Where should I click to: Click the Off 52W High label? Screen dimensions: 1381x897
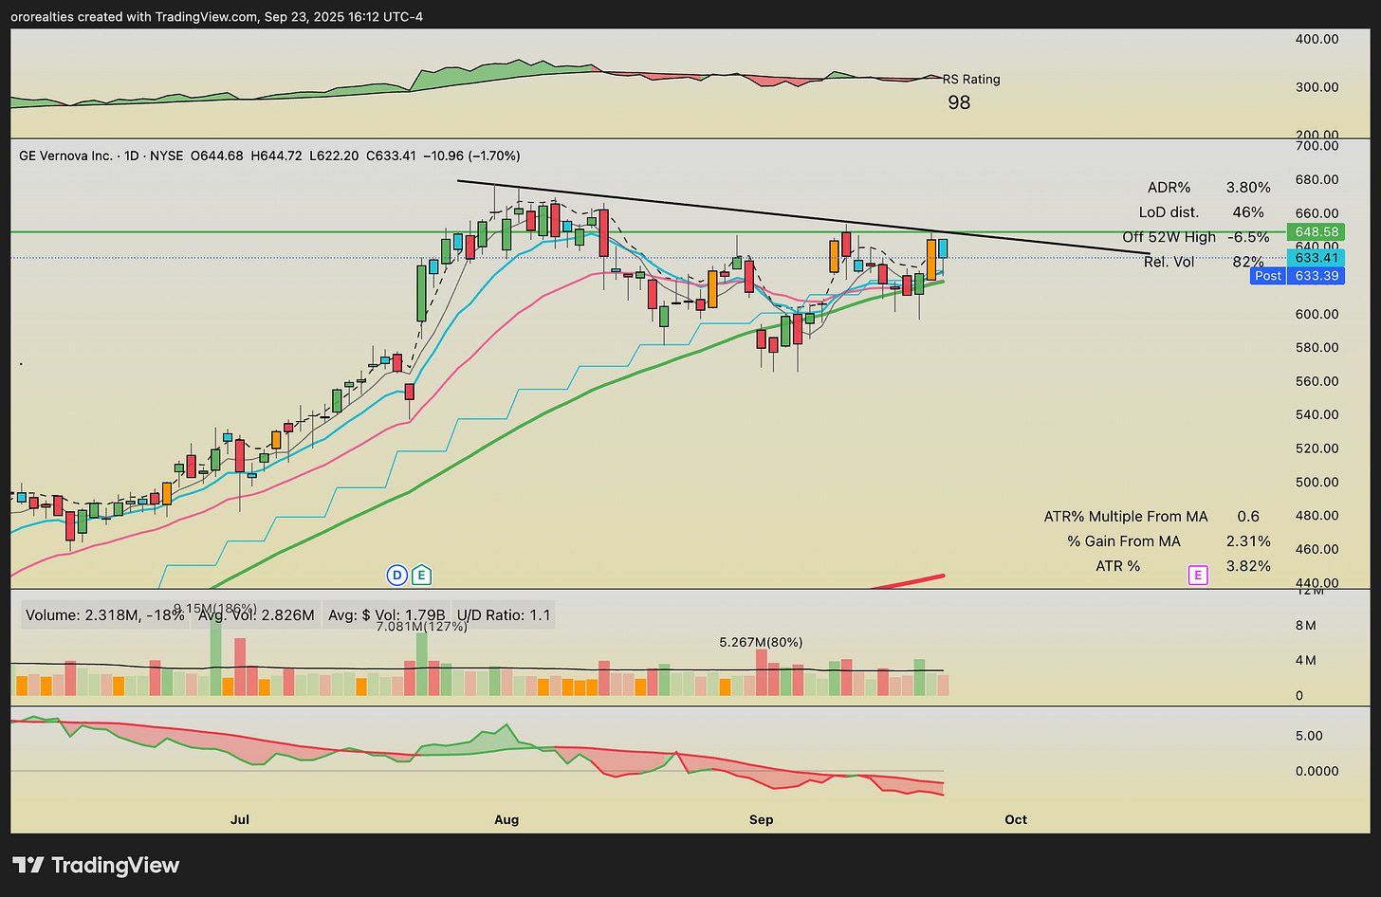(1169, 237)
